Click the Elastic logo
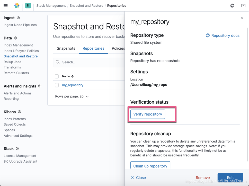 point(17,5)
